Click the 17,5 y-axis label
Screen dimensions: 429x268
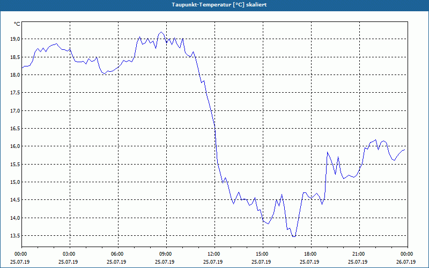coord(16,93)
